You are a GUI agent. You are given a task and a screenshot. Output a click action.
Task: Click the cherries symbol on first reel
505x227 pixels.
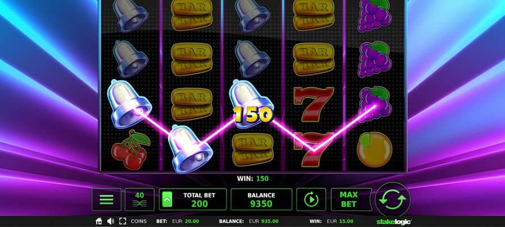130,149
